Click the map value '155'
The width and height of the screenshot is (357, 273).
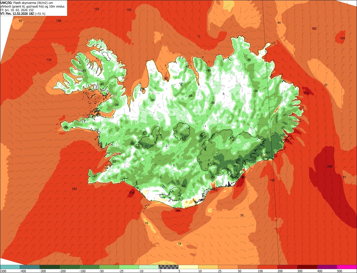coord(129,10)
